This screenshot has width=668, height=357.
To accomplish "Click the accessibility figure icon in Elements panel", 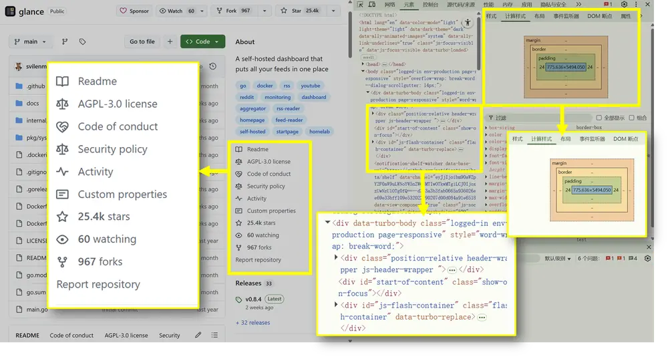I will pyautogui.click(x=468, y=23).
